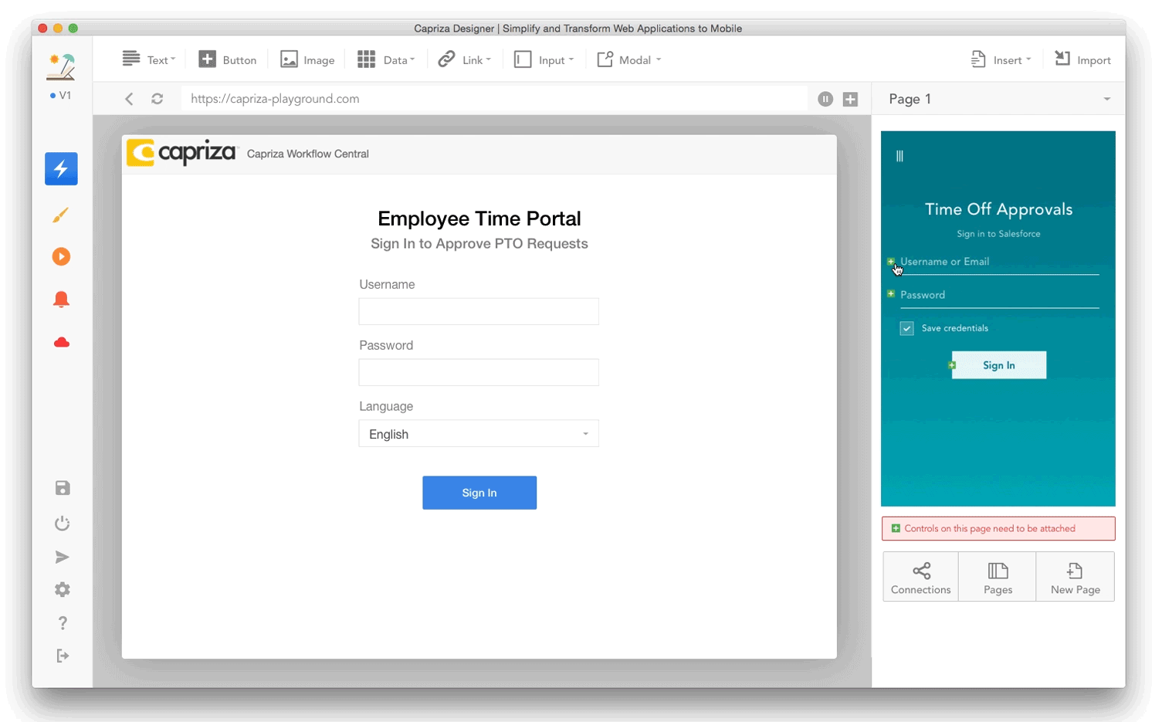Click Sign In to Approve PTO Requests text

pos(479,244)
